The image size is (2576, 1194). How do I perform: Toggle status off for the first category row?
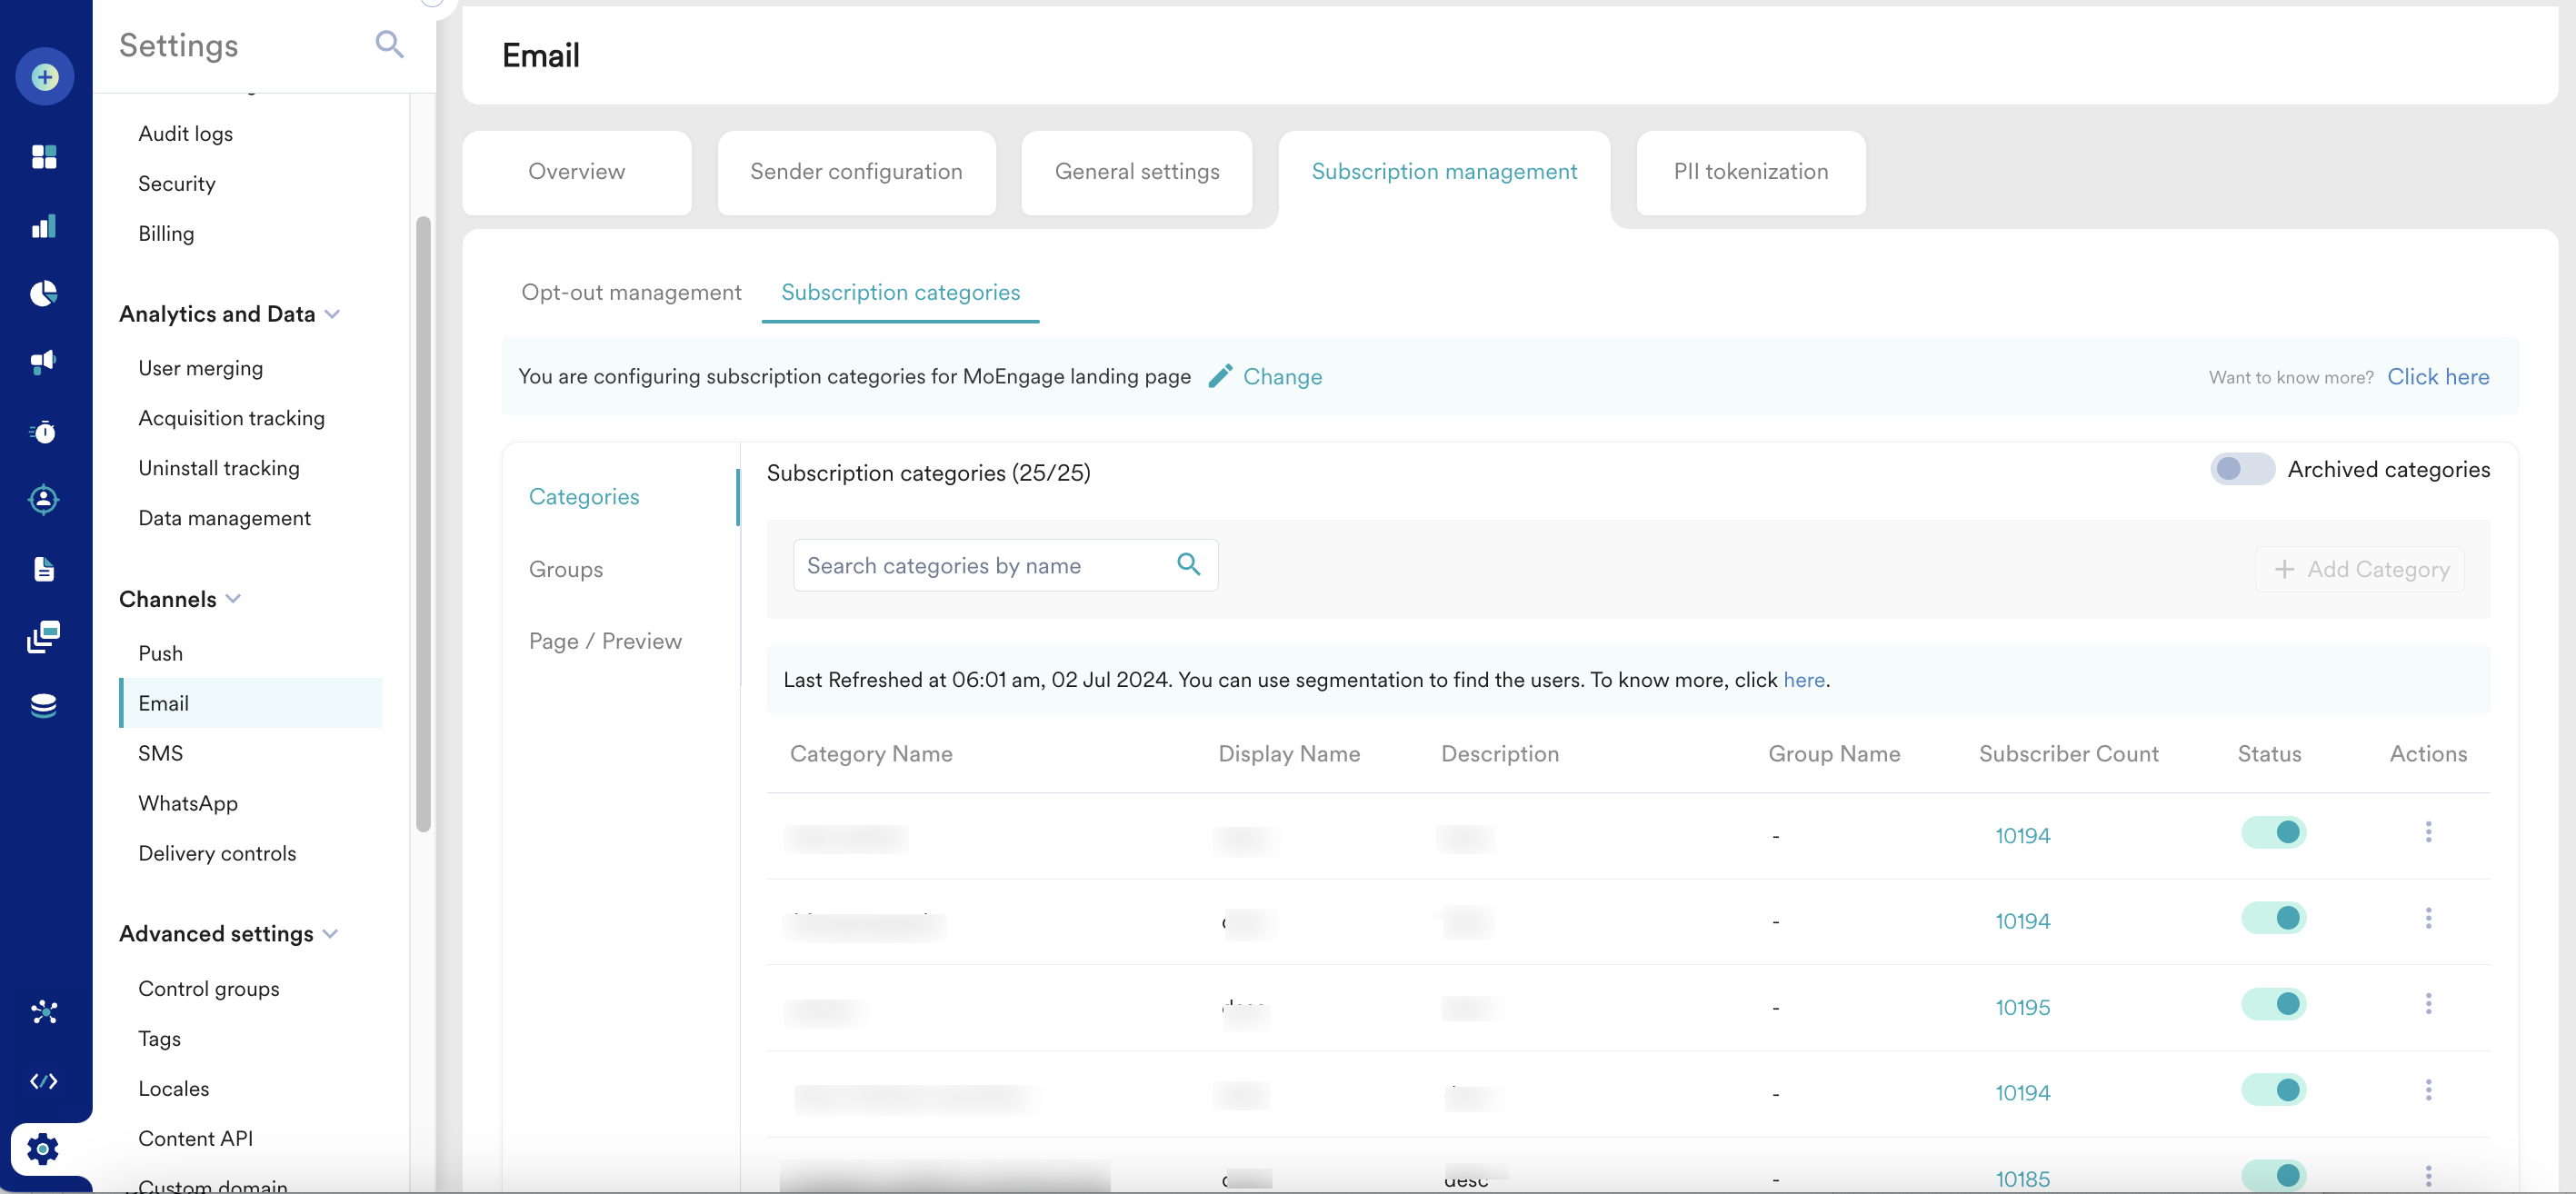tap(2274, 832)
